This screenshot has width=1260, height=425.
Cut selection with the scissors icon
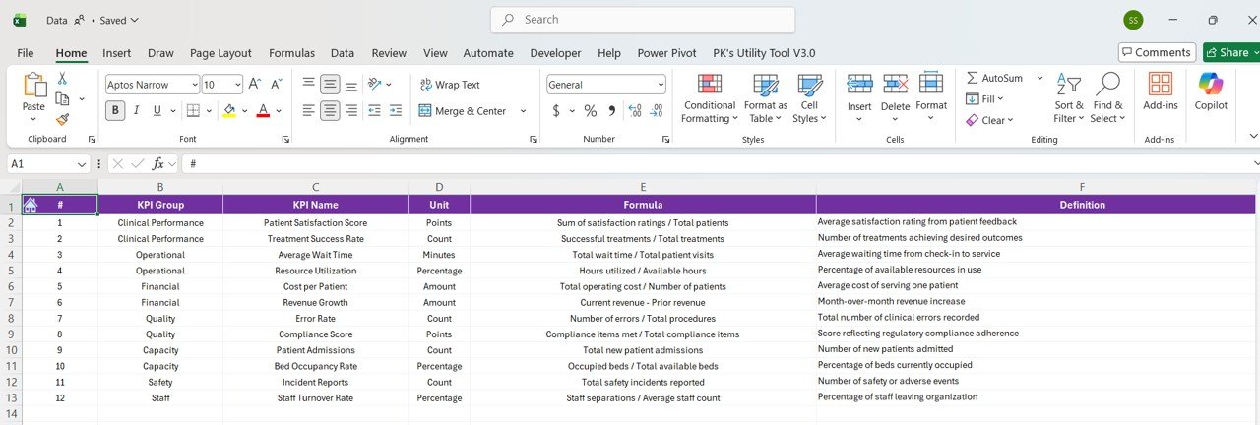click(62, 79)
